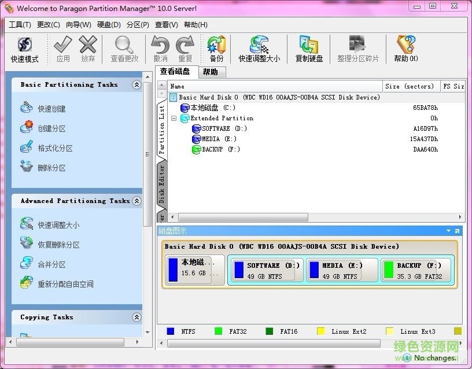
Task: Select the 合并分区 (Merge Partitions) icon
Action: pyautogui.click(x=27, y=264)
